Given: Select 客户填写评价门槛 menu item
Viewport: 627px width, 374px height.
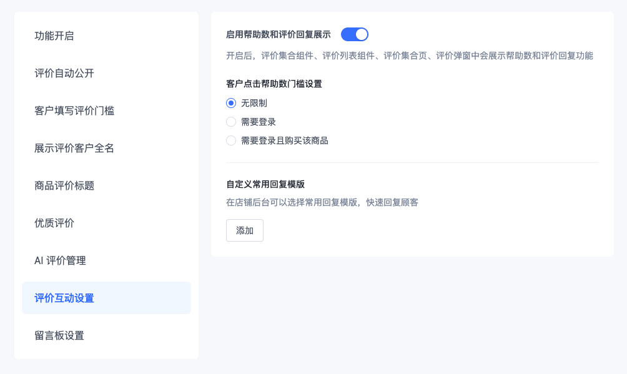Looking at the screenshot, I should tap(106, 111).
